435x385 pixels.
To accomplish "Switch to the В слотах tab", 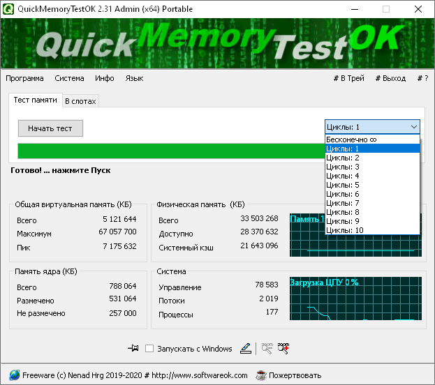I will tap(80, 101).
